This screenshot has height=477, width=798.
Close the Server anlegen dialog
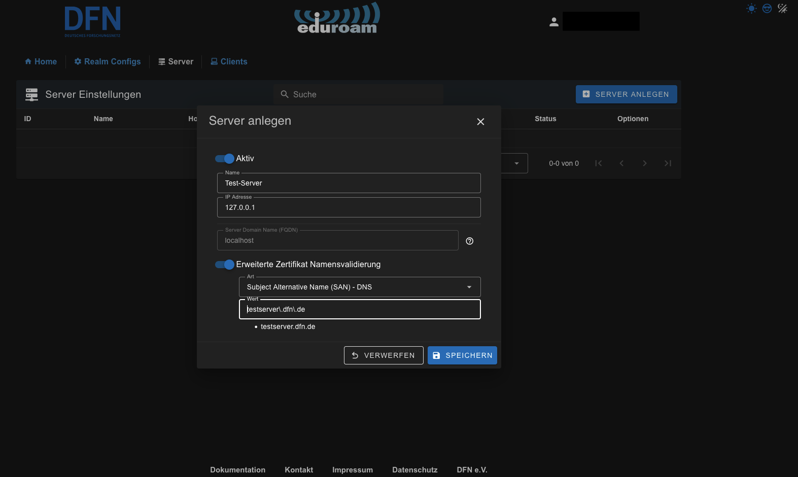[480, 122]
